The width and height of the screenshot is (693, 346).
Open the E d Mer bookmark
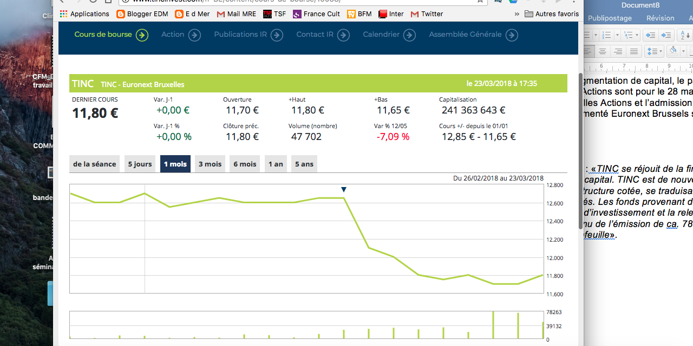[192, 14]
